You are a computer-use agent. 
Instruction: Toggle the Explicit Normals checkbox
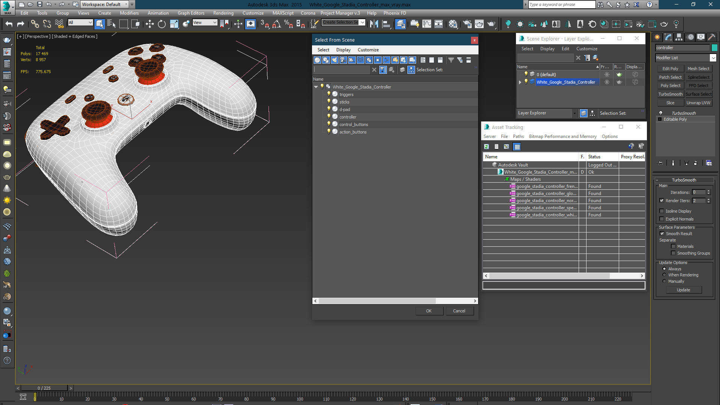tap(661, 219)
